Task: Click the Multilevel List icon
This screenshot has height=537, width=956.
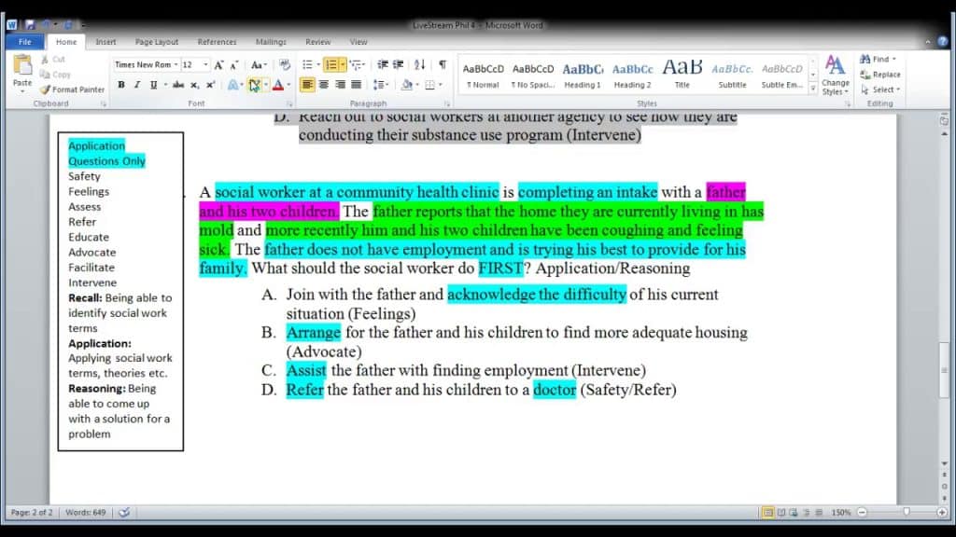Action: [x=356, y=64]
